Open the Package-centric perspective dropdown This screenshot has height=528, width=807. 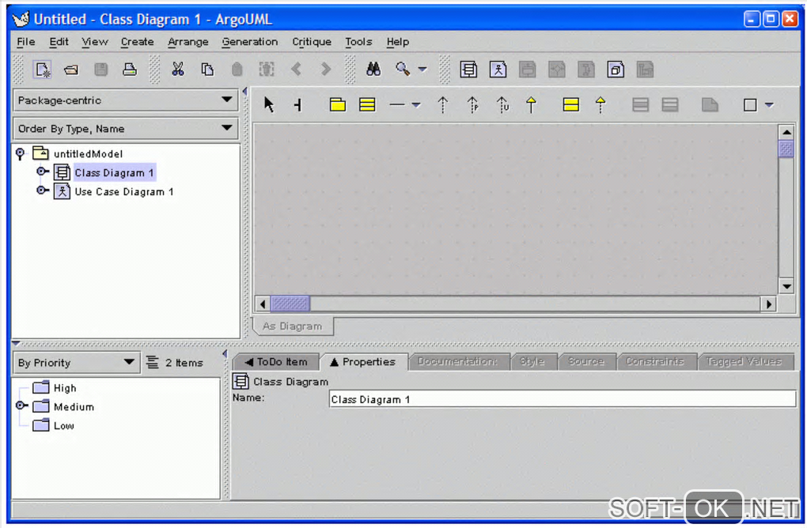(125, 100)
